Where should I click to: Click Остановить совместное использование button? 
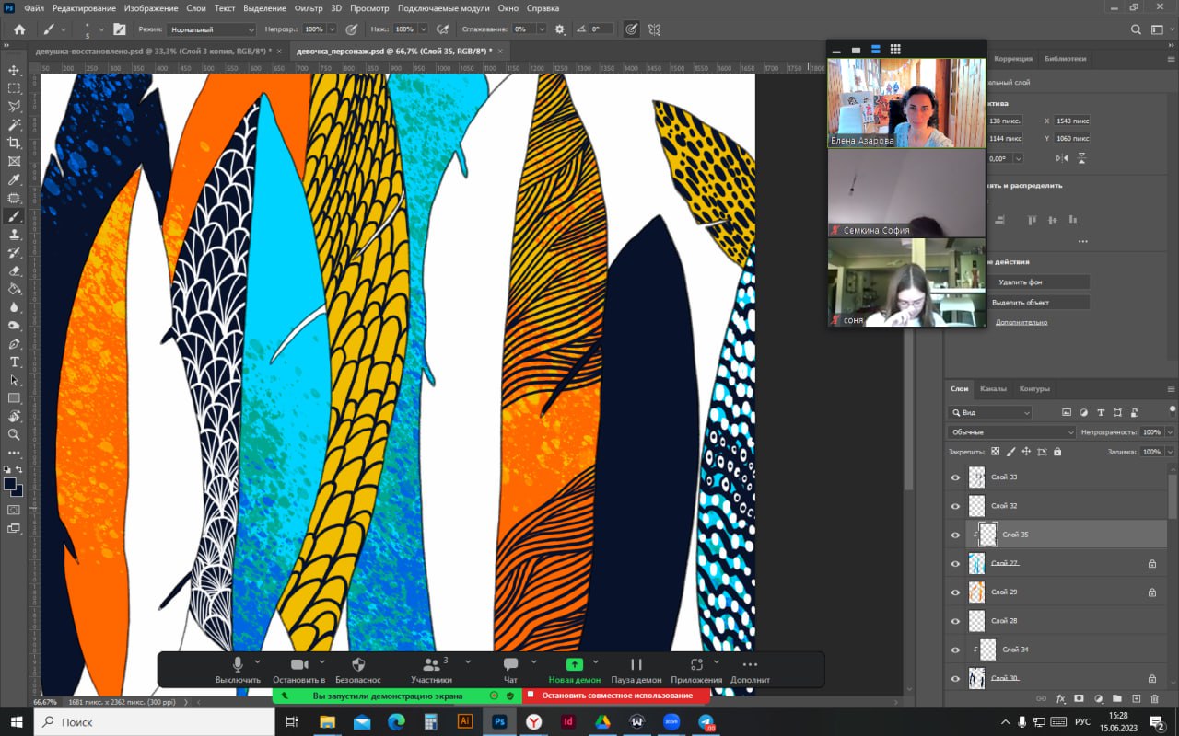point(616,696)
